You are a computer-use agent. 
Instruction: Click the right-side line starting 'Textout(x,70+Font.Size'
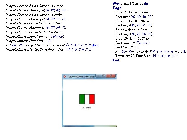click(146, 56)
